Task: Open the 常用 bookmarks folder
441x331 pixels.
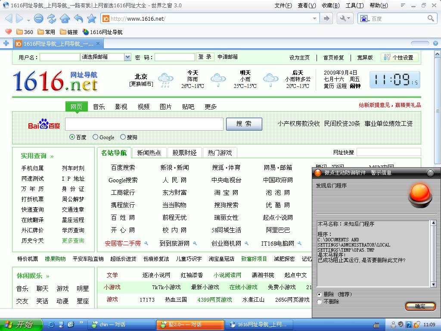Action: (47, 32)
